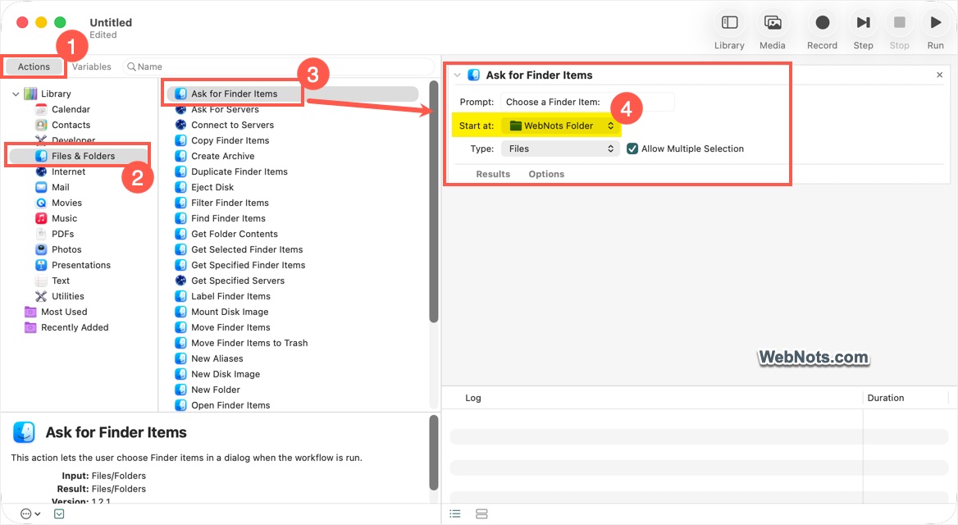Click the Name search field
This screenshot has height=525, width=958.
click(x=278, y=66)
